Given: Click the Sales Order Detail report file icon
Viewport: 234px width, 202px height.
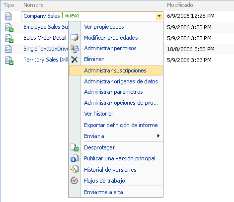Looking at the screenshot, I should (x=9, y=39).
